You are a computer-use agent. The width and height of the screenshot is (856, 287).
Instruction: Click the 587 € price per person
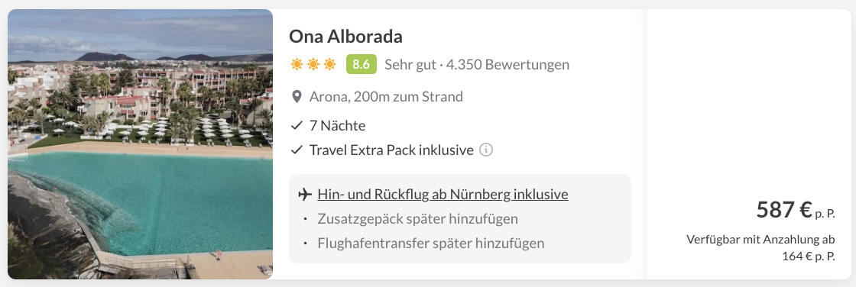[x=796, y=209]
